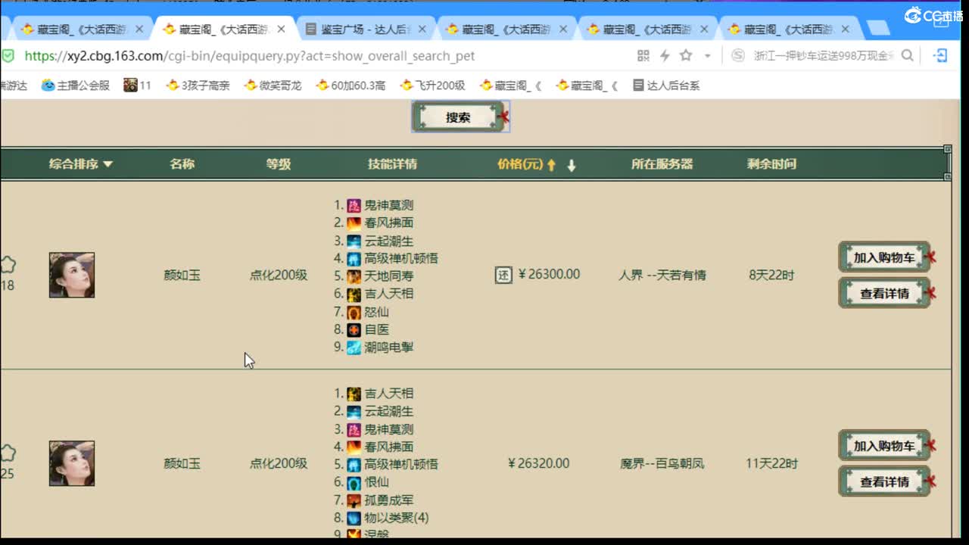This screenshot has width=969, height=545.
Task: Click the QR grid icon in address bar
Action: [643, 55]
